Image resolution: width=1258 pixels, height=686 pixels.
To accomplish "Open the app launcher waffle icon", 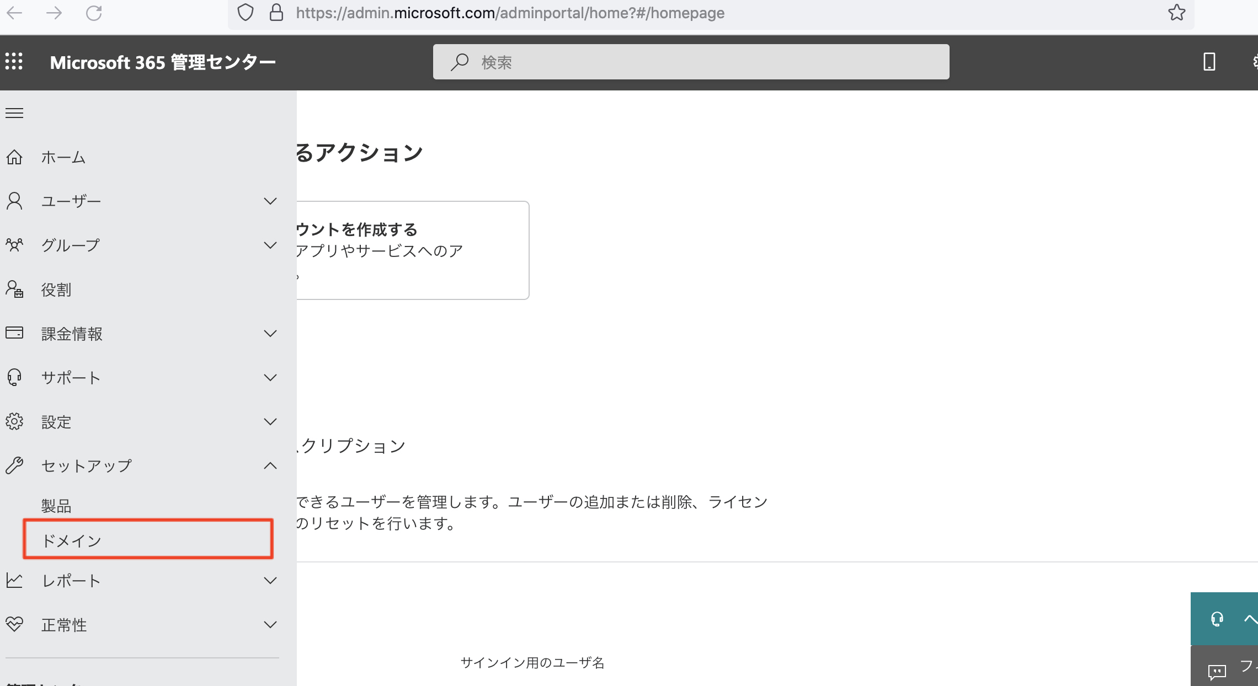I will pyautogui.click(x=14, y=61).
